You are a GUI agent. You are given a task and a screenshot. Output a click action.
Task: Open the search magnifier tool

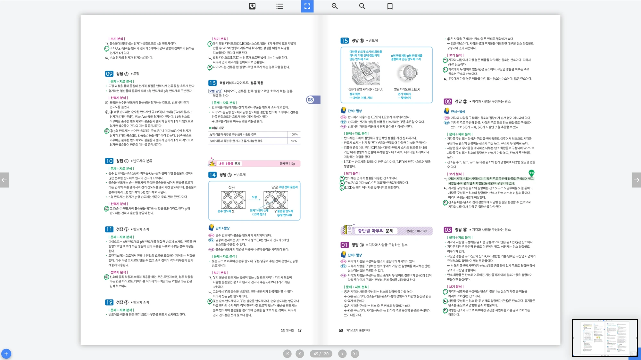tap(362, 6)
